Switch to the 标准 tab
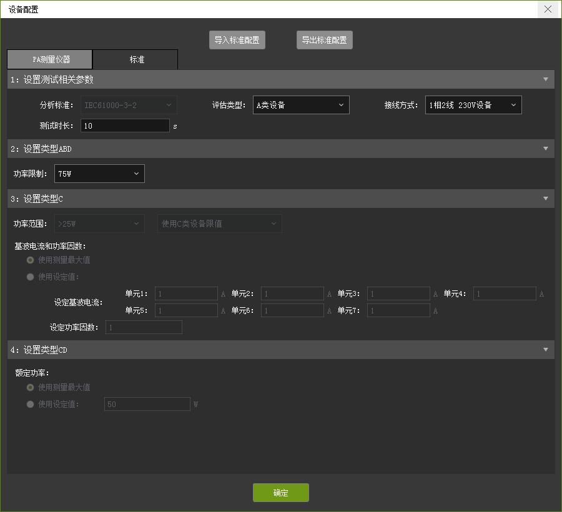562x512 pixels. pyautogui.click(x=136, y=59)
